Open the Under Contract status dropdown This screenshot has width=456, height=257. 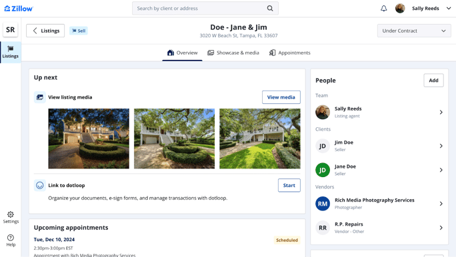tap(414, 31)
